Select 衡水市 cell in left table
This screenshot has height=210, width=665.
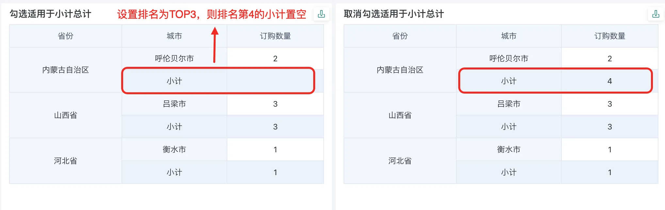[174, 149]
